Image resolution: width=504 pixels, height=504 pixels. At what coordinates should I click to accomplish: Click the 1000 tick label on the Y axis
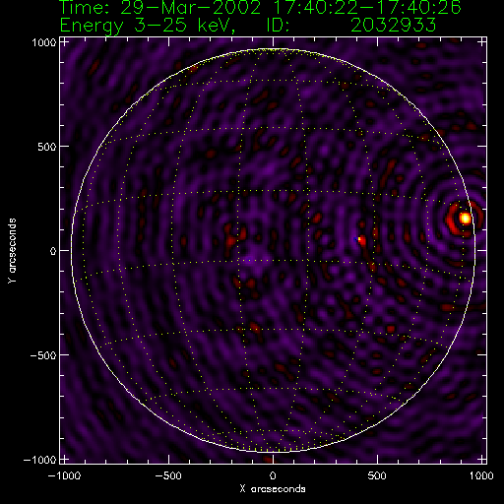point(44,42)
